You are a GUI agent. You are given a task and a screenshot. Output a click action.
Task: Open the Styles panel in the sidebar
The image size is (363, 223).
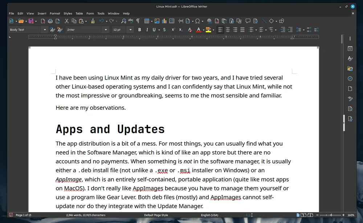point(350,58)
